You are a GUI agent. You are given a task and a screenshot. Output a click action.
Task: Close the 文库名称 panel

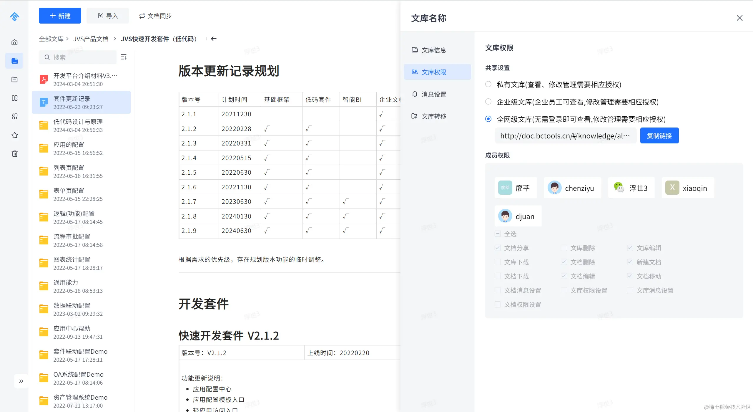click(x=739, y=18)
